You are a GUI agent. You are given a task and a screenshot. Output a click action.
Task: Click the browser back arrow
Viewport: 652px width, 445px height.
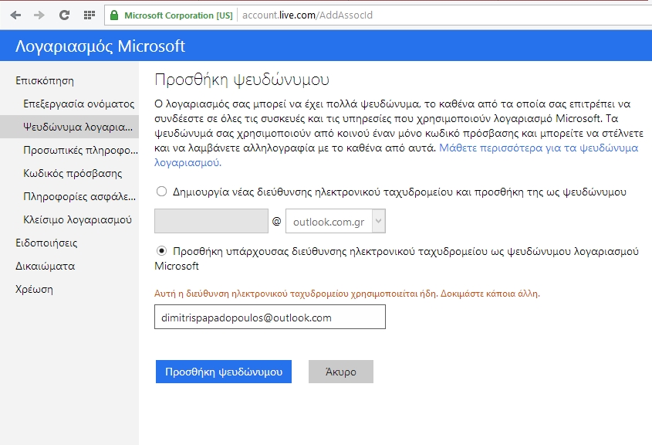(15, 15)
